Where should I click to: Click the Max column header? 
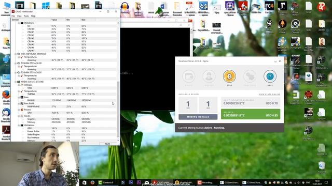[88, 20]
